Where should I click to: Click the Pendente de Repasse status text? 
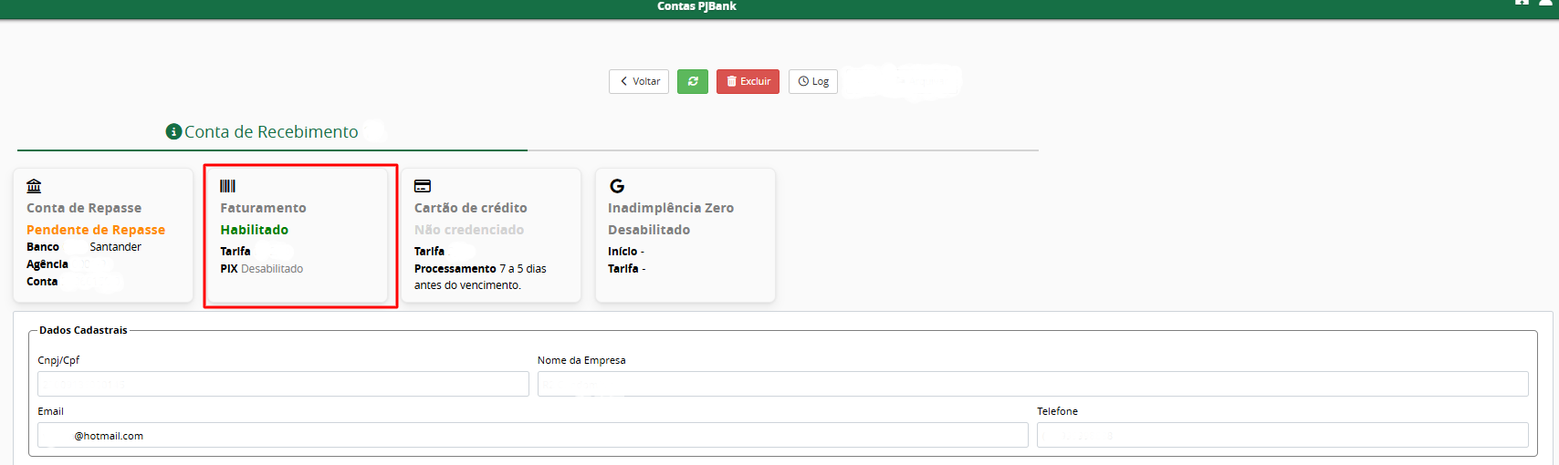tap(96, 230)
